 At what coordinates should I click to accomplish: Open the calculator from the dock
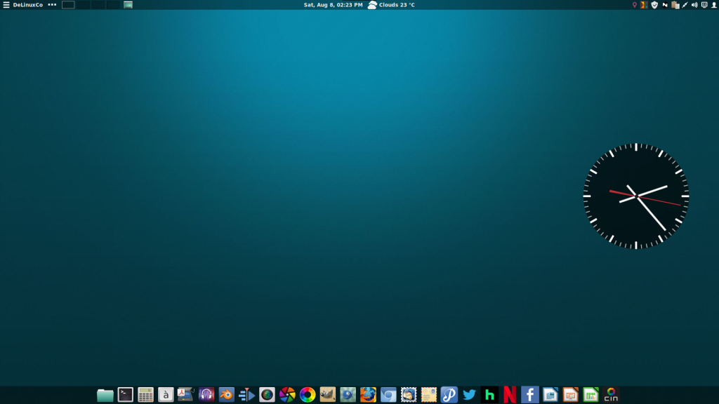coord(145,395)
